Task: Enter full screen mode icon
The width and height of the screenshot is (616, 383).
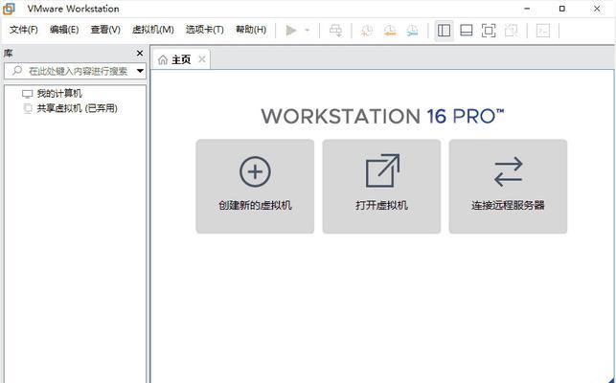Action: pyautogui.click(x=489, y=31)
